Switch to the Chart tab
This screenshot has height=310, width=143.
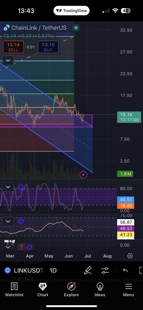43,290
